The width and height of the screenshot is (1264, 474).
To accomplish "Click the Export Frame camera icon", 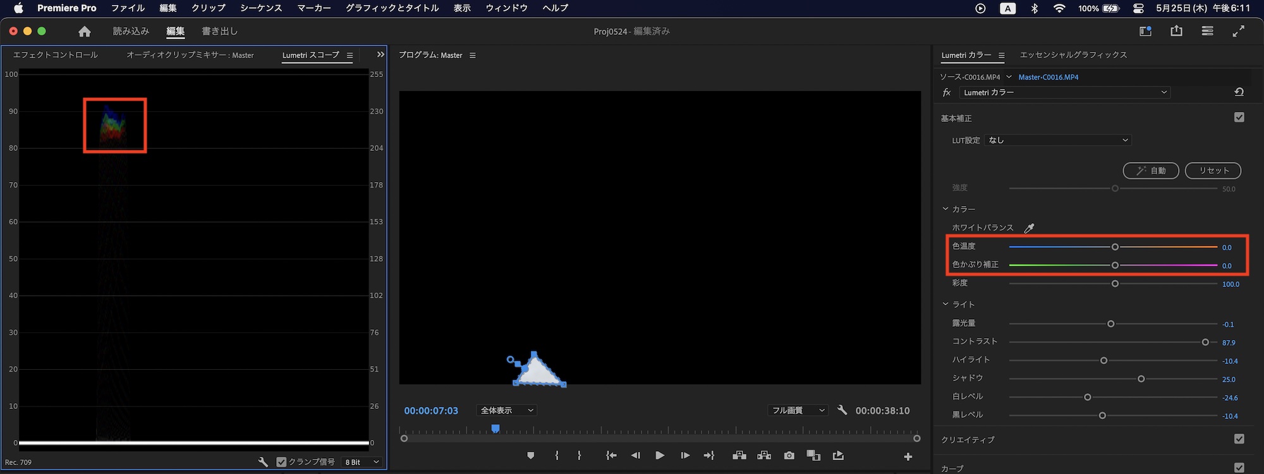I will click(789, 456).
